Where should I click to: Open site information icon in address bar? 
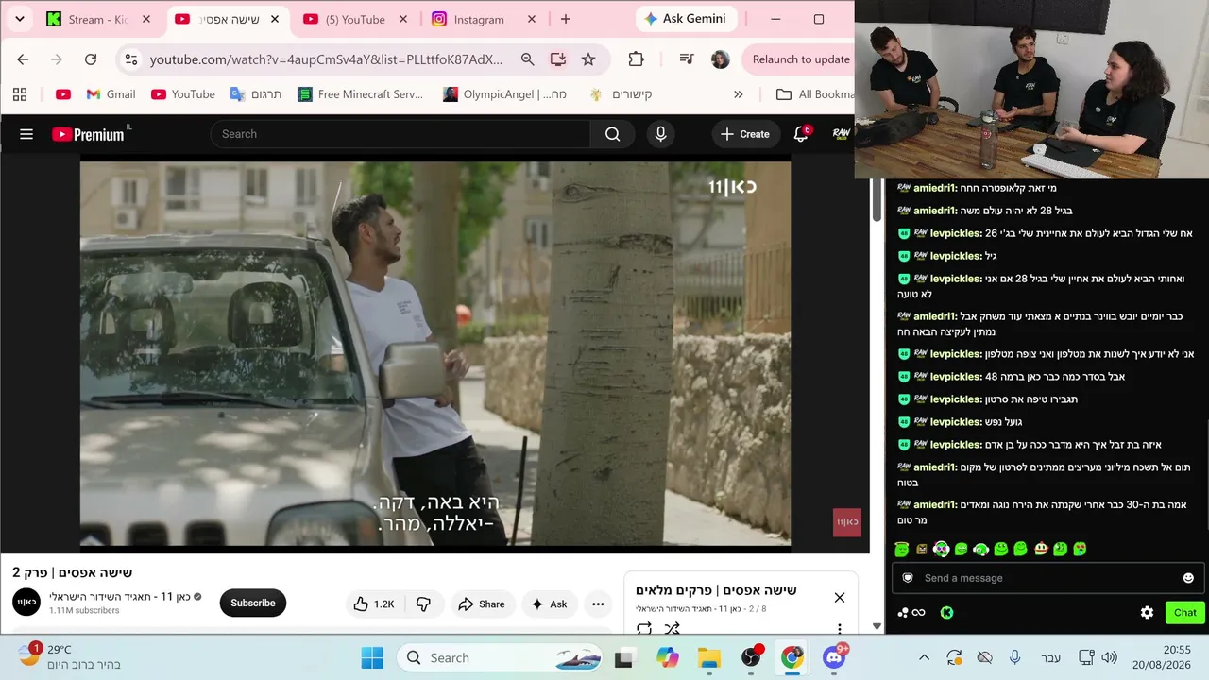click(x=131, y=59)
